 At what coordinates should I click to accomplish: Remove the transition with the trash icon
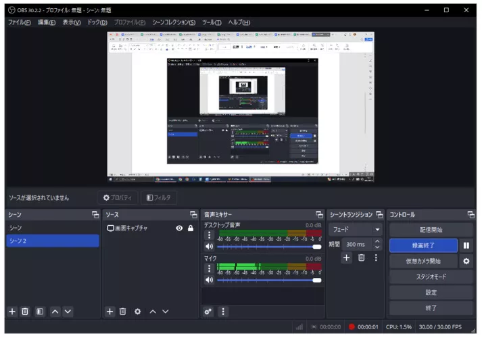click(x=362, y=258)
